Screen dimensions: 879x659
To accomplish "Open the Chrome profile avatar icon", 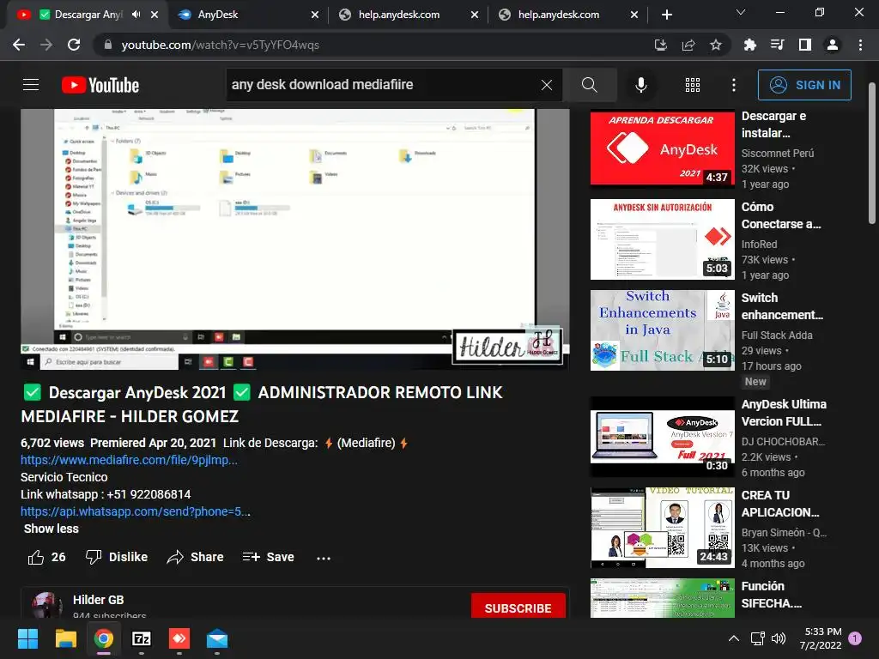I will tap(833, 45).
